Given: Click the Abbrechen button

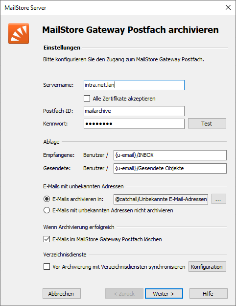Looking at the screenshot, I should [x=62, y=294].
